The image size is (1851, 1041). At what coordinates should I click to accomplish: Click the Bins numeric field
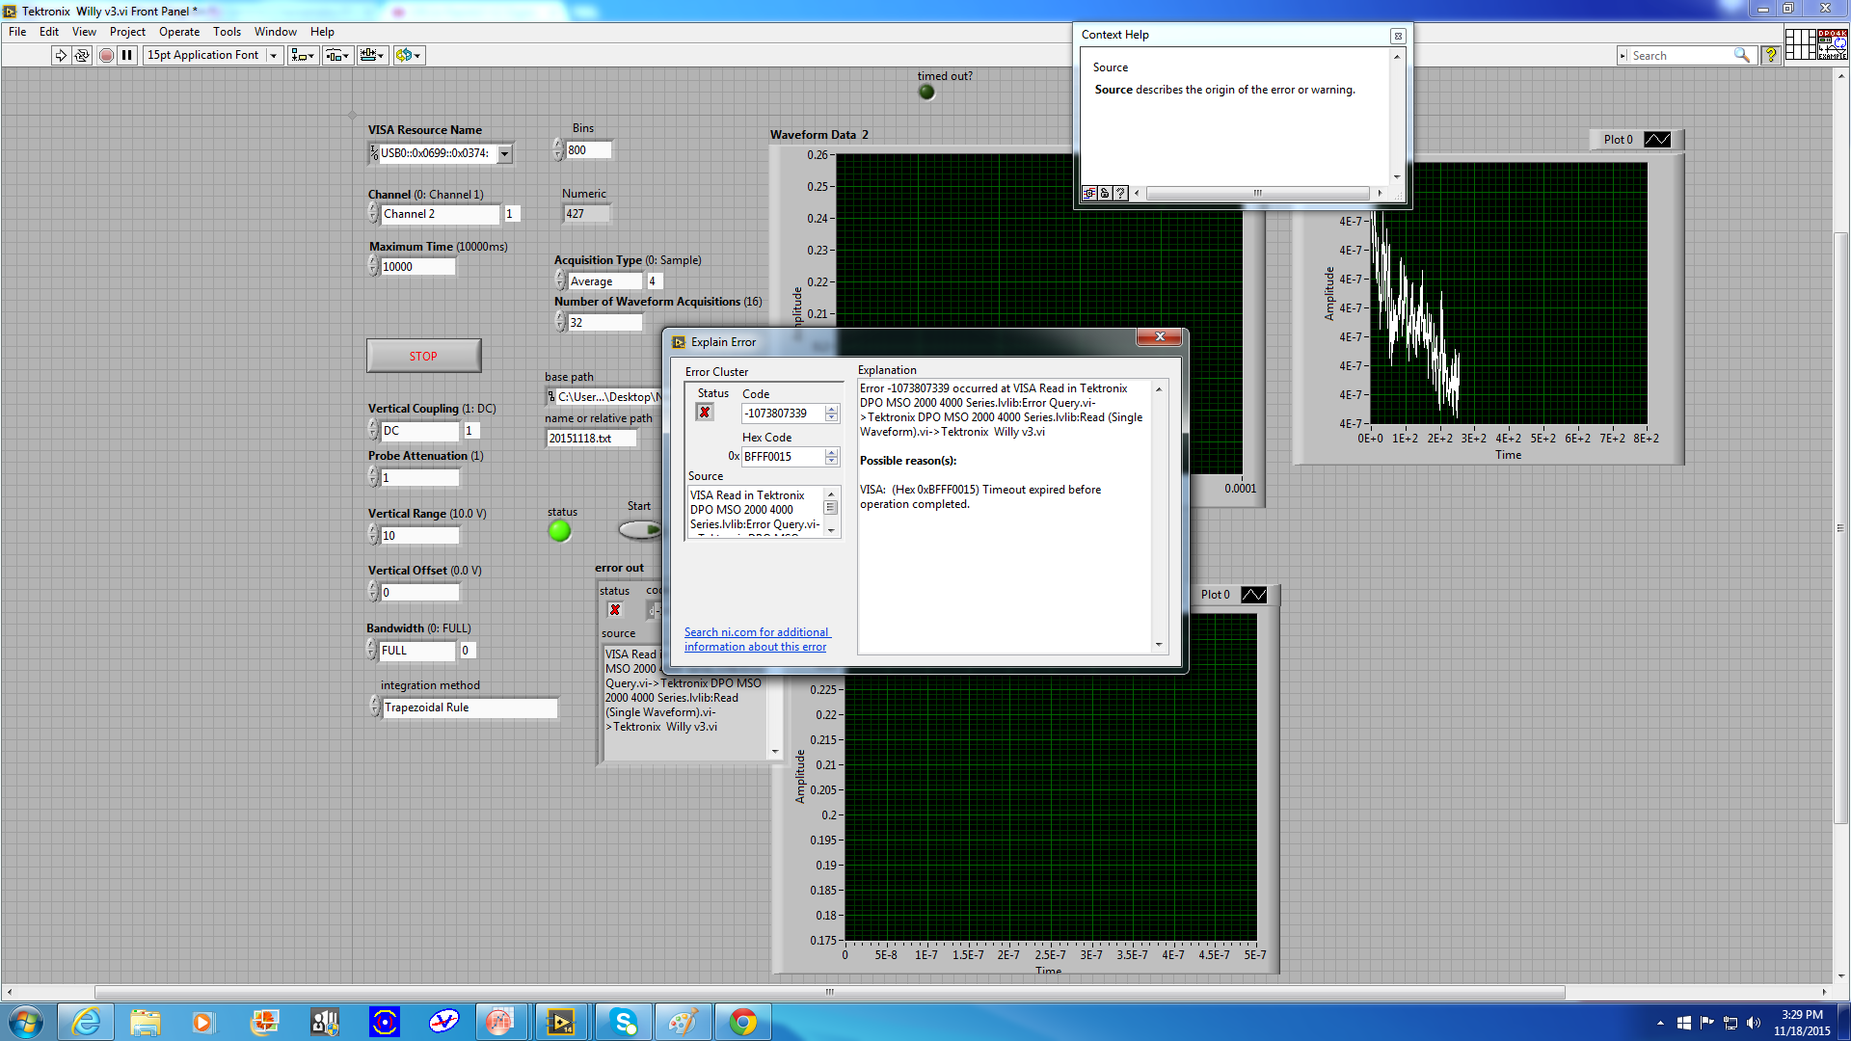[x=588, y=149]
